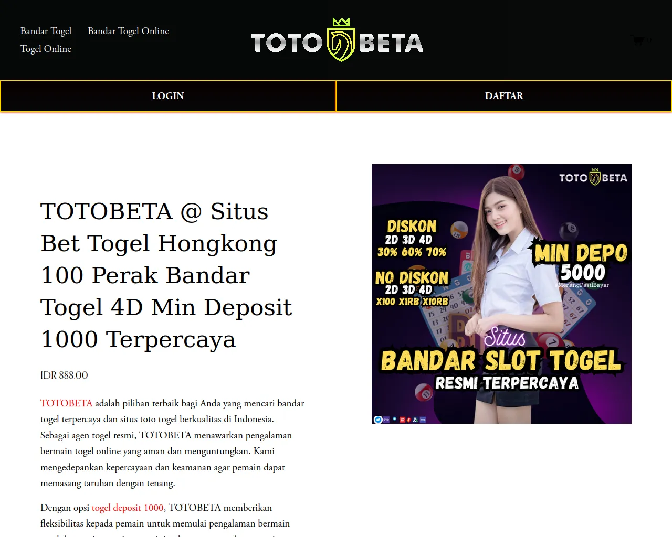Click the IDR 888.00 price text
The image size is (672, 537).
tap(64, 375)
